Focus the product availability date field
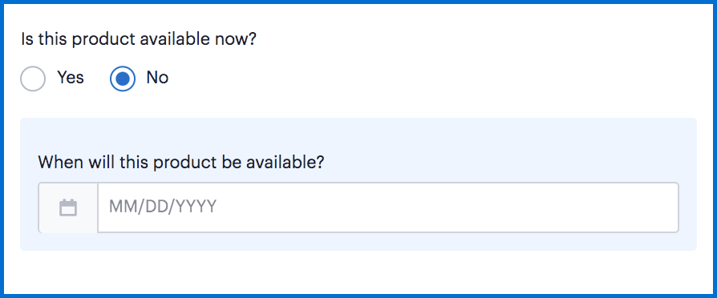Viewport: 717px width, 298px height. click(x=387, y=207)
